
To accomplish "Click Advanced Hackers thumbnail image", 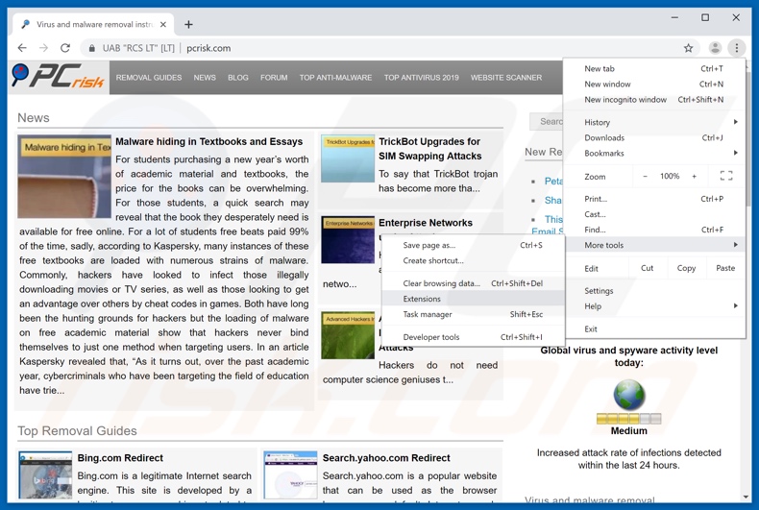I will (x=348, y=335).
